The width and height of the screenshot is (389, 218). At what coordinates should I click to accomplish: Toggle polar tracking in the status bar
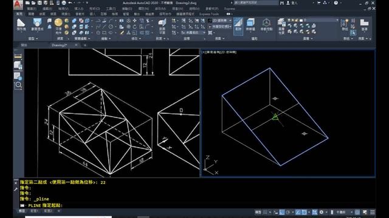pyautogui.click(x=287, y=212)
